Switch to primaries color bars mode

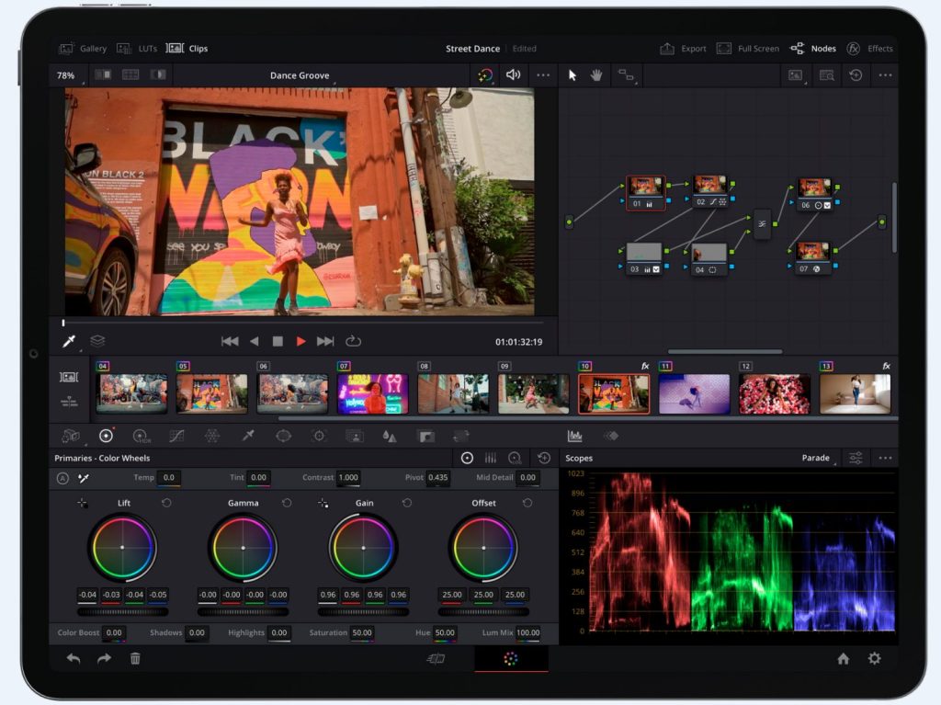pos(491,458)
